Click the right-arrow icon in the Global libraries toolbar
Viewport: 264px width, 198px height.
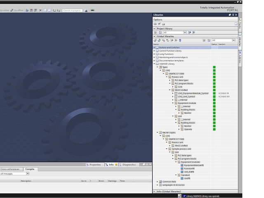pyautogui.click(x=172, y=40)
